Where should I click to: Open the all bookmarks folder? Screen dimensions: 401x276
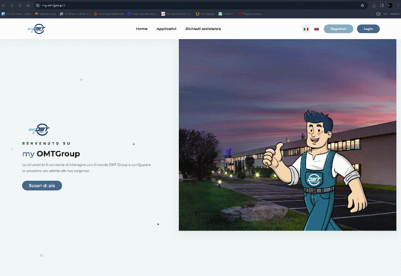(388, 14)
